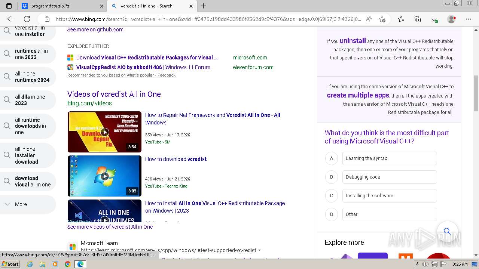Open Windows Start menu
This screenshot has width=479, height=269.
(x=10, y=264)
